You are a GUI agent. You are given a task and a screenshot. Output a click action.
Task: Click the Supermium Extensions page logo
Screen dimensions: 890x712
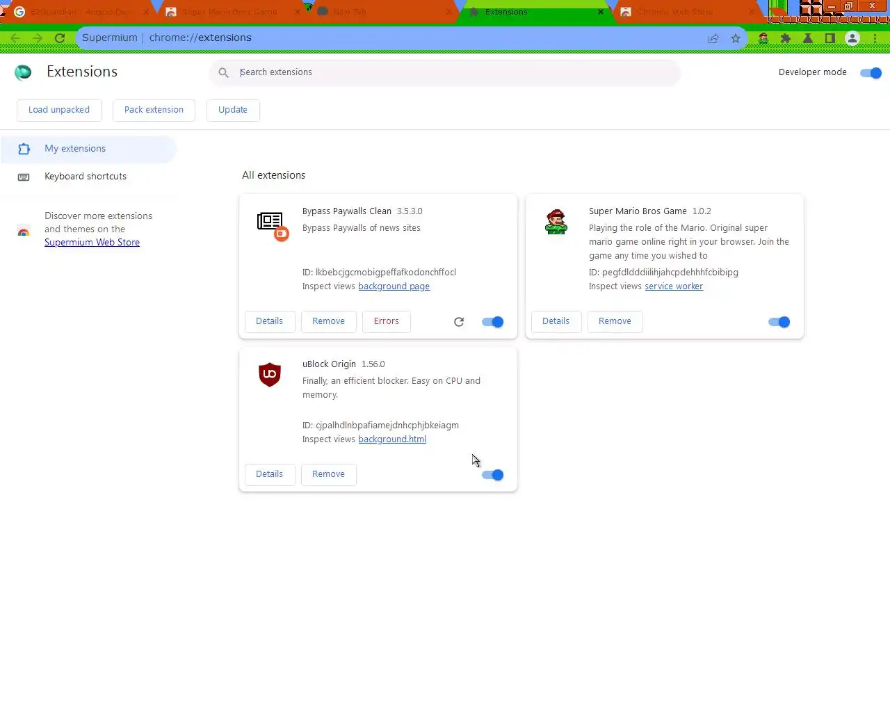23,72
